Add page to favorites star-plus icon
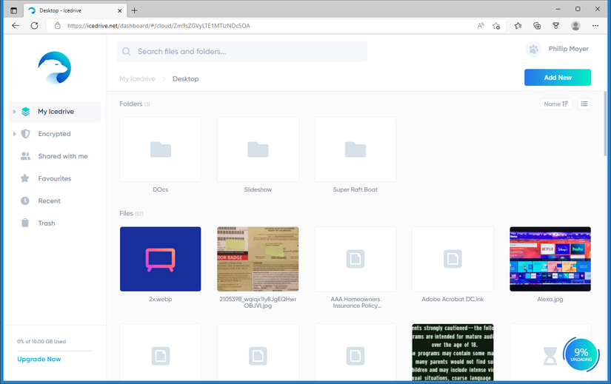Viewport: 611px width, 384px height. [x=496, y=26]
